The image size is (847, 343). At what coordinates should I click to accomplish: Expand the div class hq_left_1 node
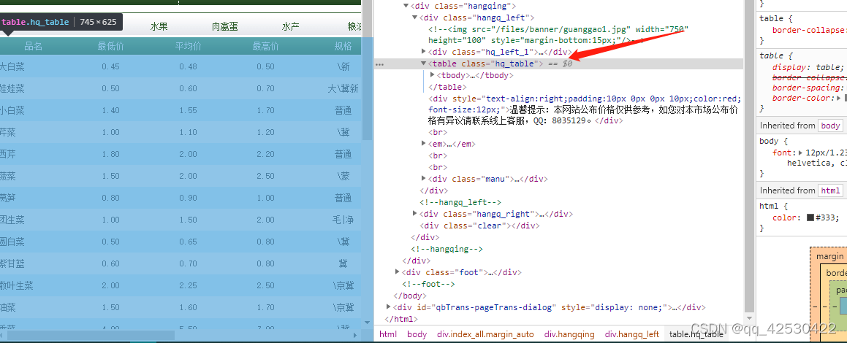click(424, 52)
